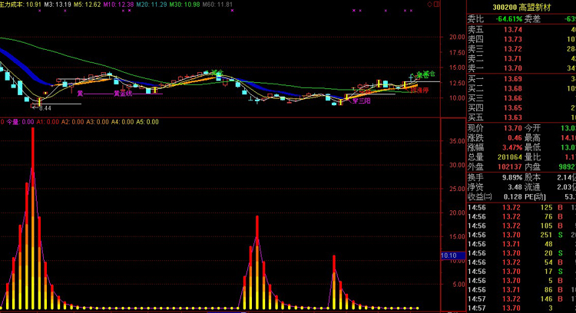
Task: Select the 卖五 13.74 ask row
Action: [521, 30]
